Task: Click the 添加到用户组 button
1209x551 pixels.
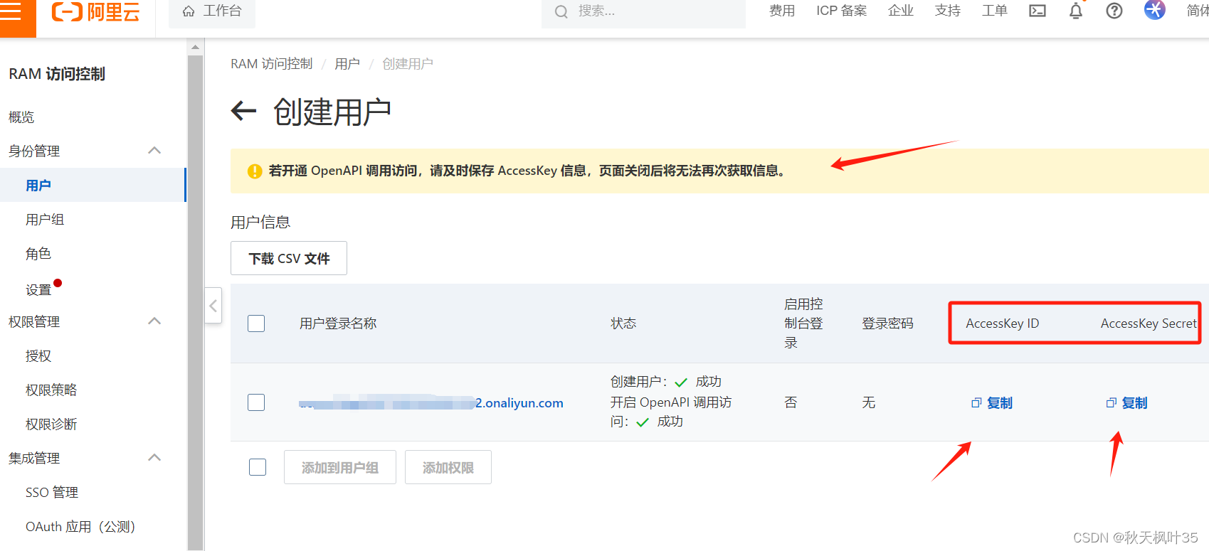Action: pos(340,467)
